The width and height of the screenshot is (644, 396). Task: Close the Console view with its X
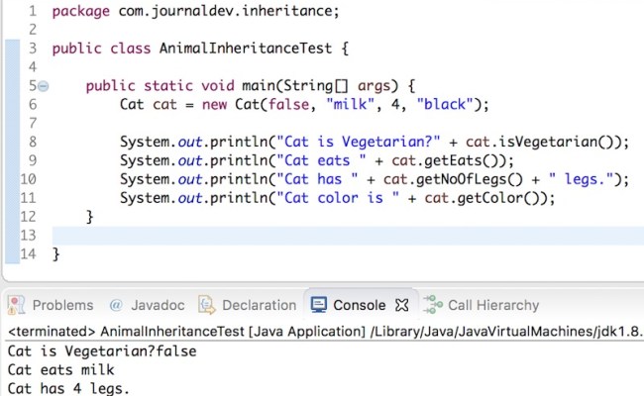point(401,305)
